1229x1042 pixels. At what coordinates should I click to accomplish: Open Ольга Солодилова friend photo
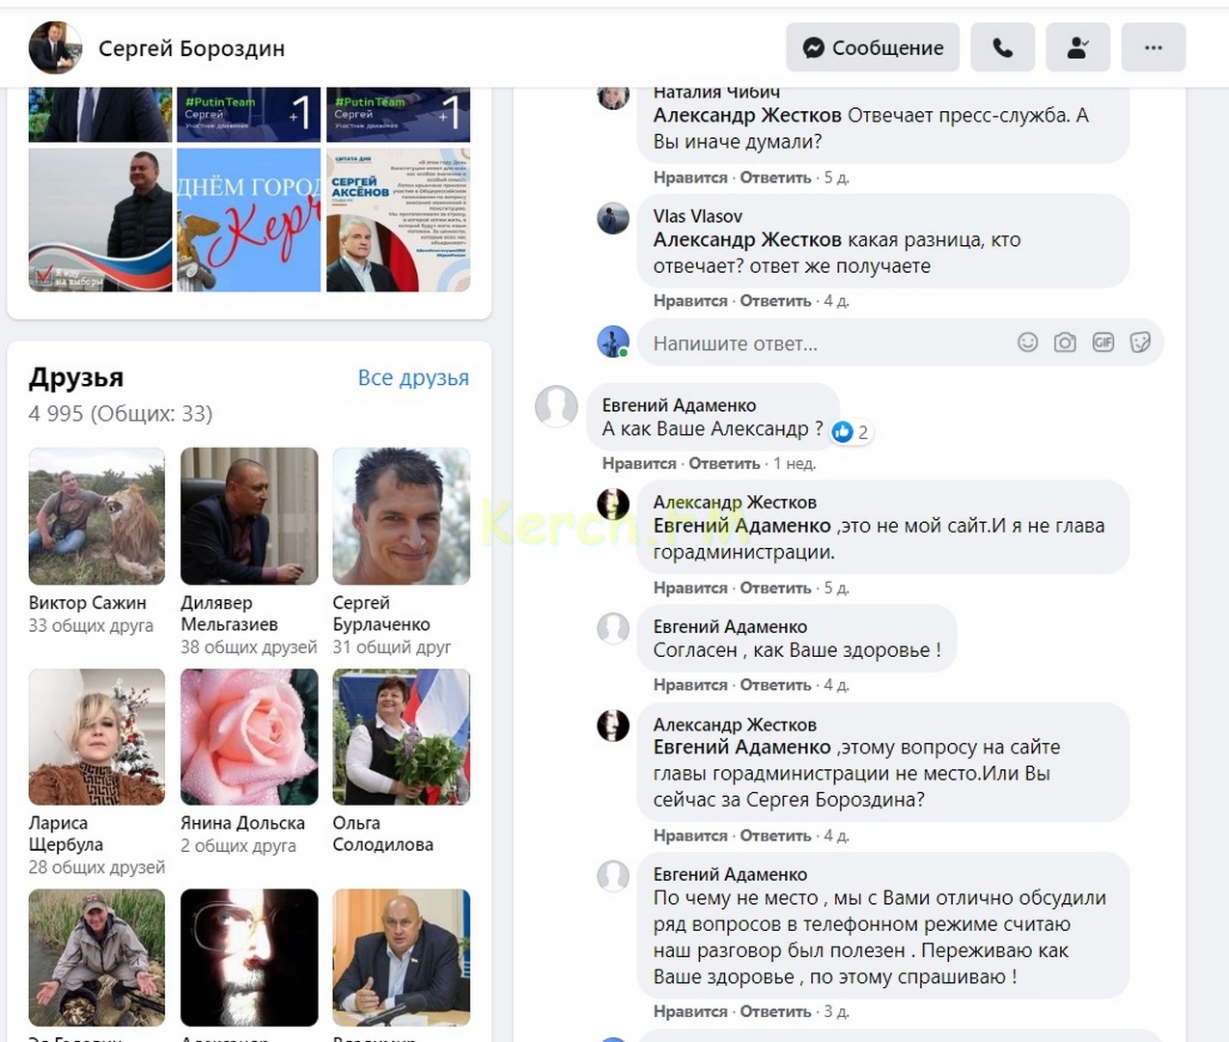(x=402, y=737)
